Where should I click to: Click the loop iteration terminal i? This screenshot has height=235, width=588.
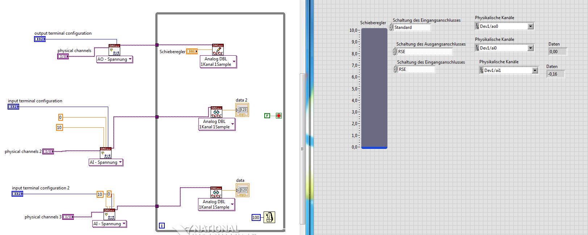coord(162,226)
